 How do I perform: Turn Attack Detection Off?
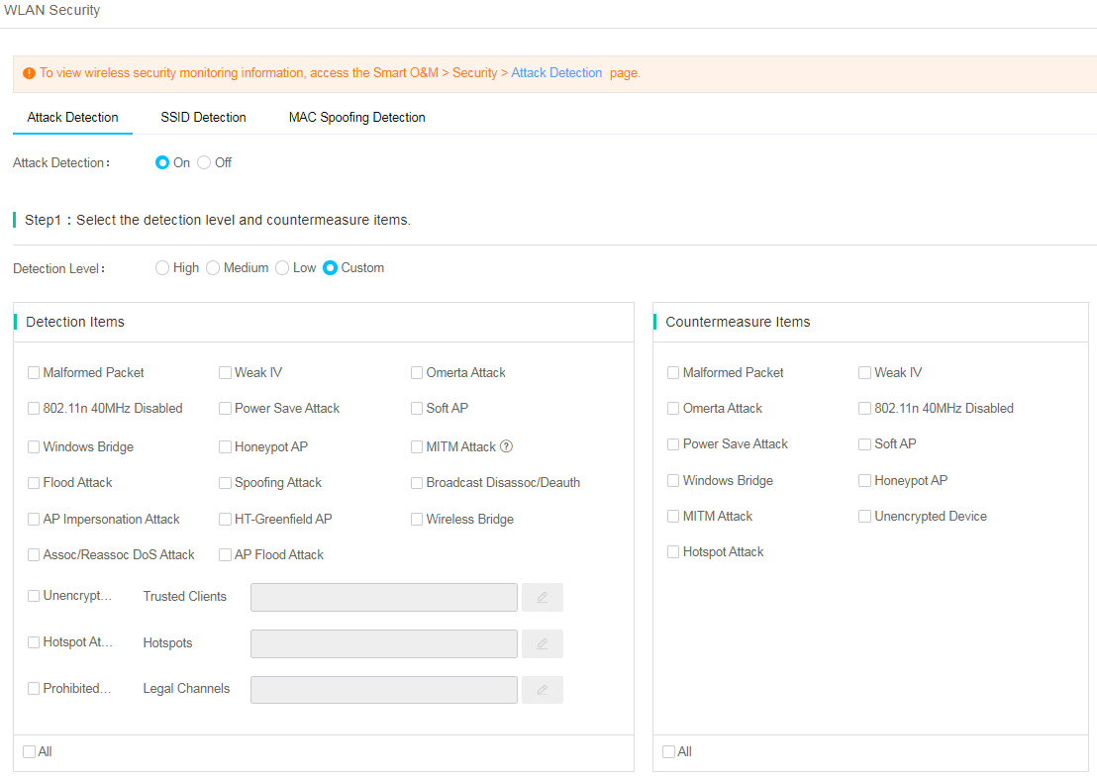coord(204,162)
